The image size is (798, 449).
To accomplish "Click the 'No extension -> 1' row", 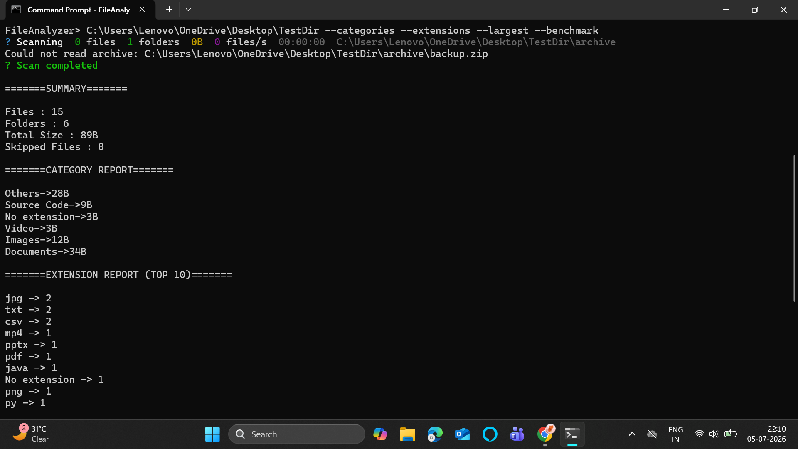I will pos(54,380).
